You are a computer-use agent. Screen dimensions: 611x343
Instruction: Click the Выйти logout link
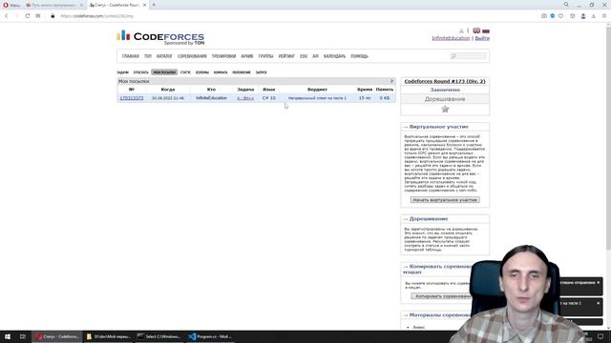pos(482,38)
